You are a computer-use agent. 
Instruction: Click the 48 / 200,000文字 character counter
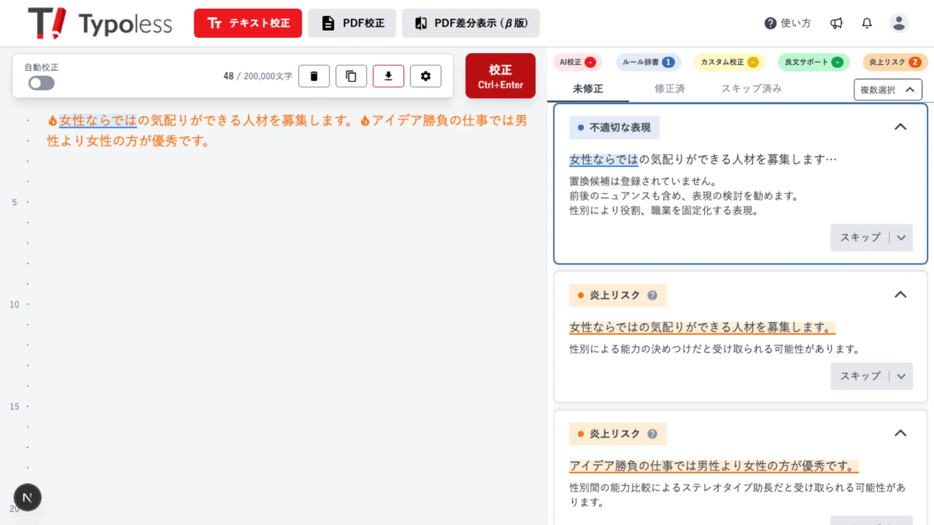pos(258,76)
